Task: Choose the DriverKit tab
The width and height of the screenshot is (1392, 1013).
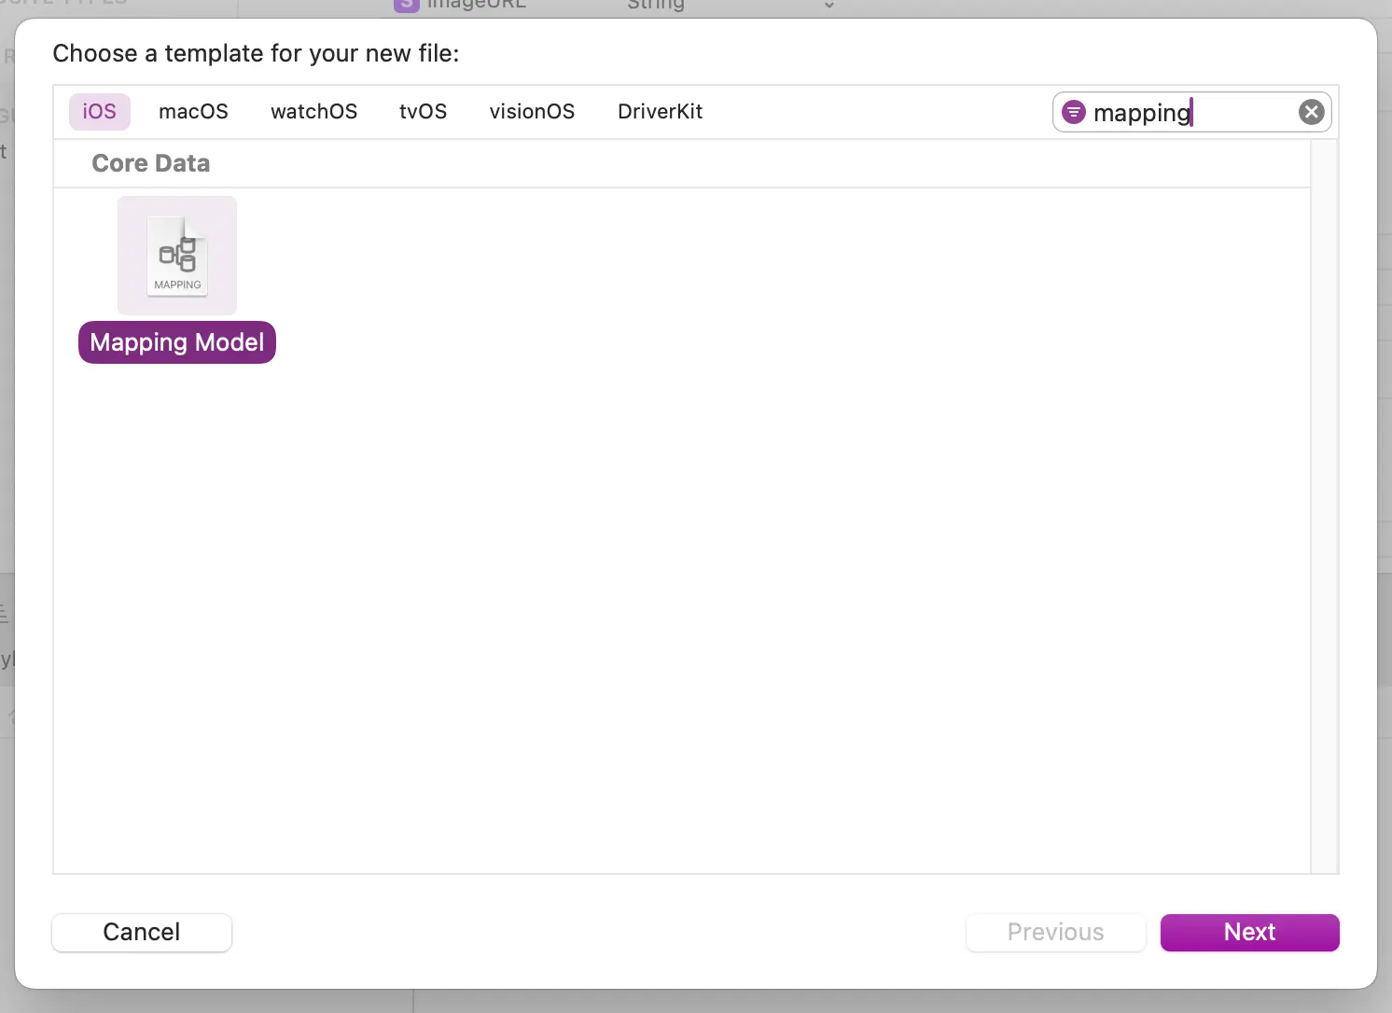Action: [660, 112]
